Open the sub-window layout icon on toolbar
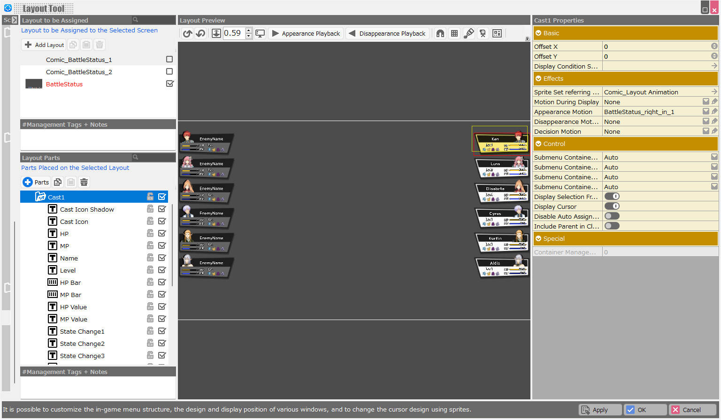721x420 pixels. tap(497, 33)
